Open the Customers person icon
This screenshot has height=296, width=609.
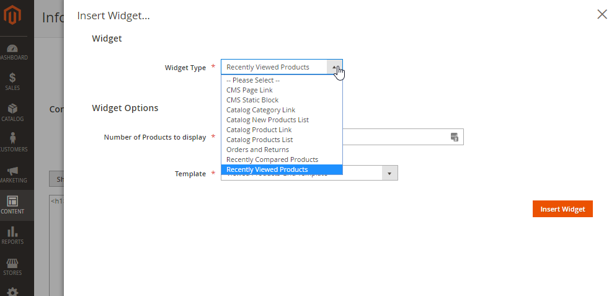pyautogui.click(x=13, y=138)
